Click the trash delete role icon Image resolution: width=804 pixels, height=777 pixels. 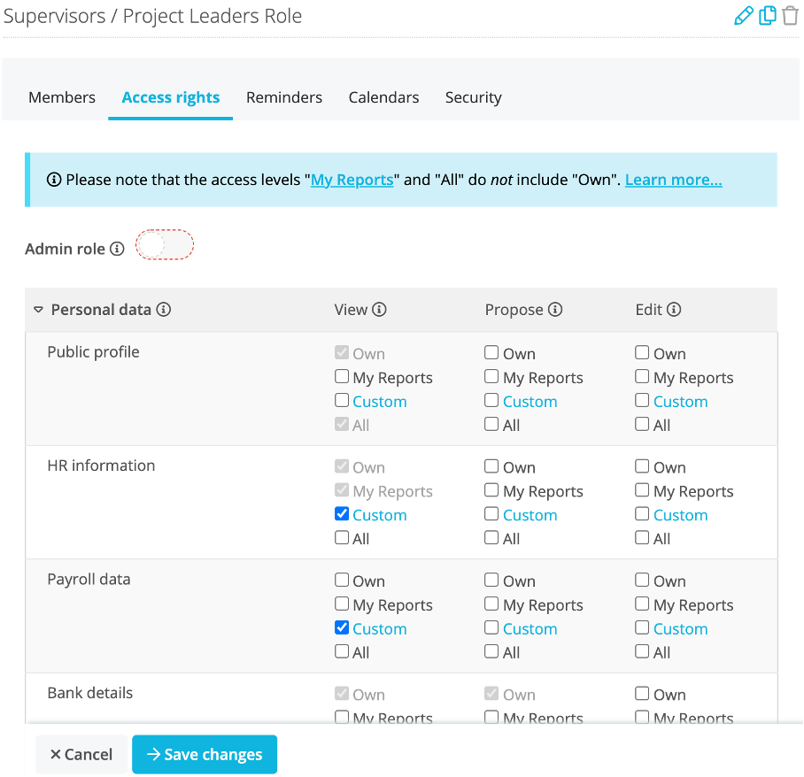pyautogui.click(x=790, y=15)
